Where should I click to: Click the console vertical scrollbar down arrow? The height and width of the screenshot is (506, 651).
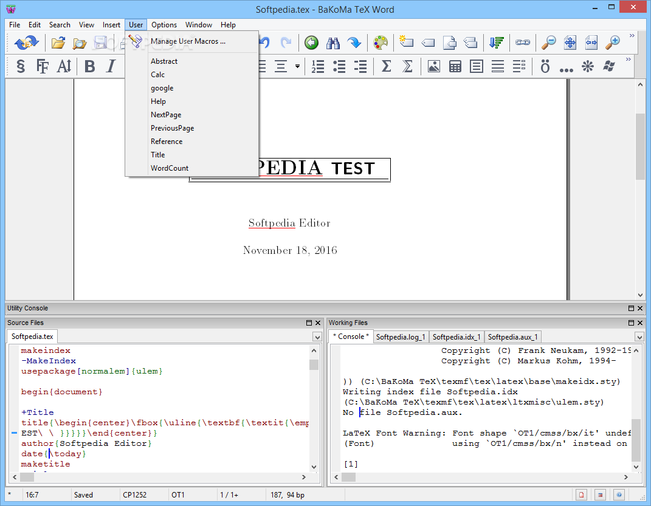tap(636, 467)
